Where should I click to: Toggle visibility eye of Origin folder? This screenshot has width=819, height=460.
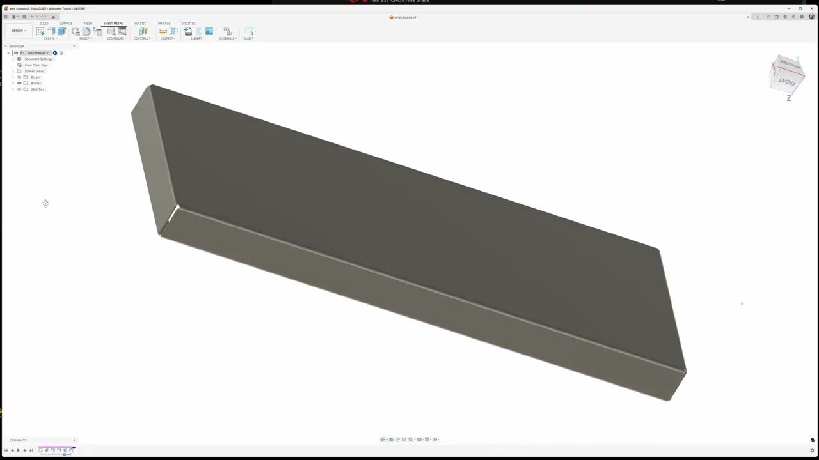click(x=19, y=77)
